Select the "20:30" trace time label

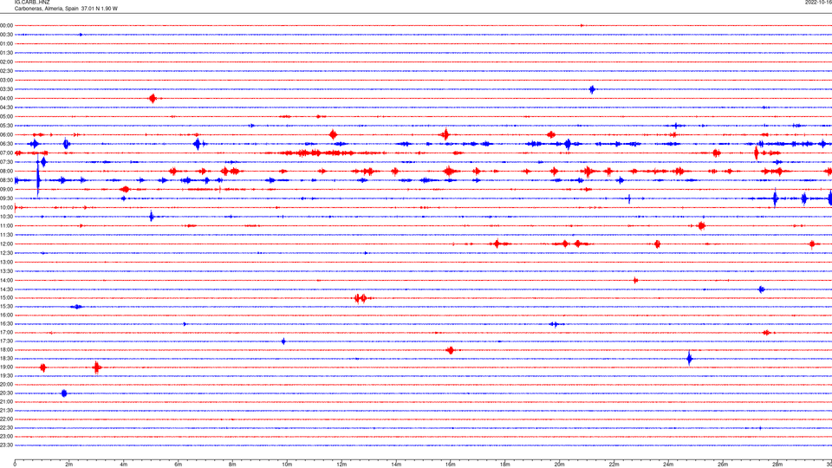(x=6, y=393)
